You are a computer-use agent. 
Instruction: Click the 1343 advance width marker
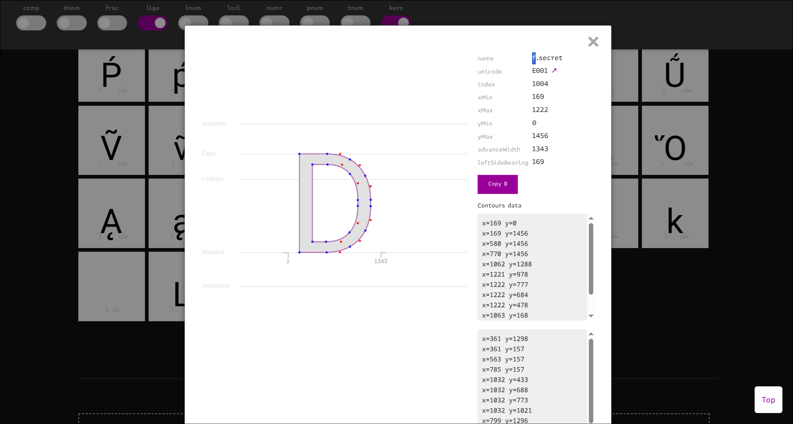coord(381,261)
